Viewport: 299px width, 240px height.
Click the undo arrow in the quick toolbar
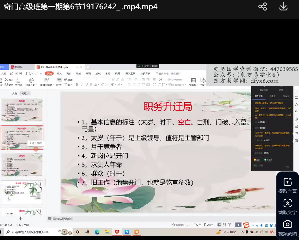coord(30,74)
